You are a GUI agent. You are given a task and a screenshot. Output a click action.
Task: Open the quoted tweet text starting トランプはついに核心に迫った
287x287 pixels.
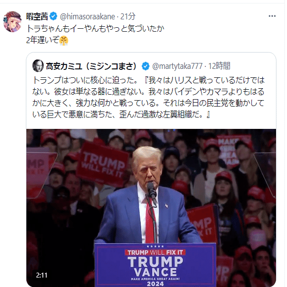click(148, 97)
